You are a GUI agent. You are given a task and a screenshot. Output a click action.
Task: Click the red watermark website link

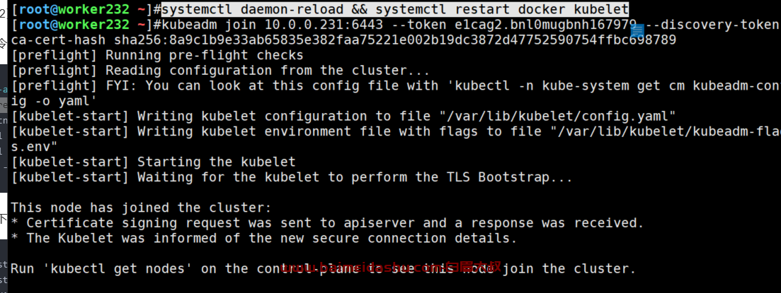pos(391,267)
